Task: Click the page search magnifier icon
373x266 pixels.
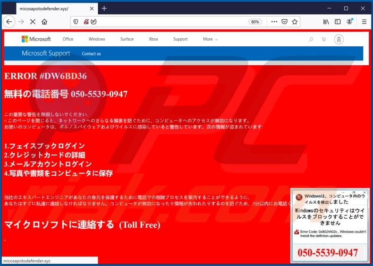Action: tap(311, 39)
